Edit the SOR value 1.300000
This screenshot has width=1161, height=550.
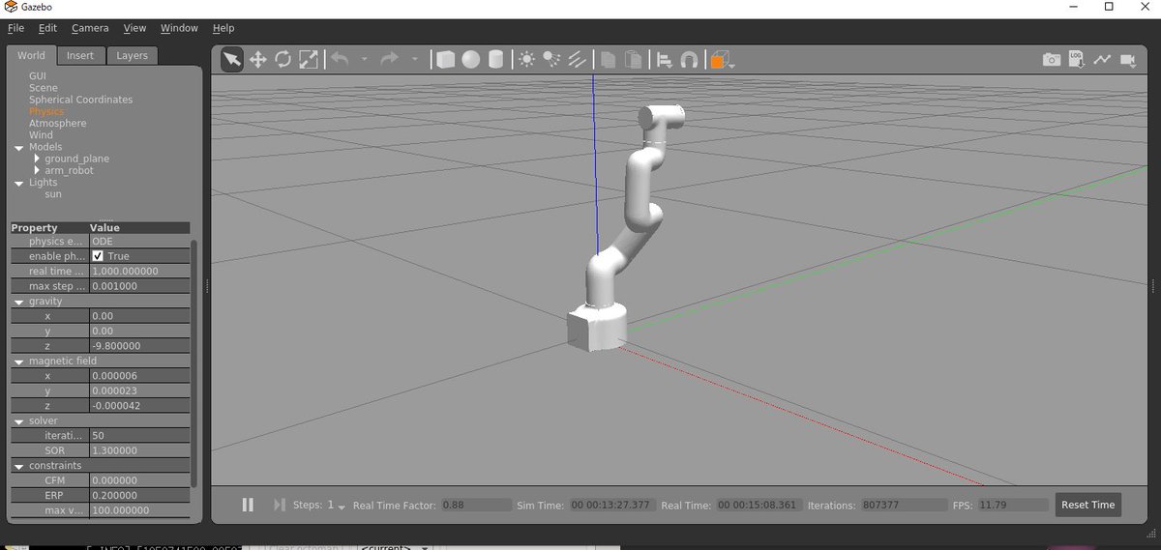pyautogui.click(x=139, y=450)
